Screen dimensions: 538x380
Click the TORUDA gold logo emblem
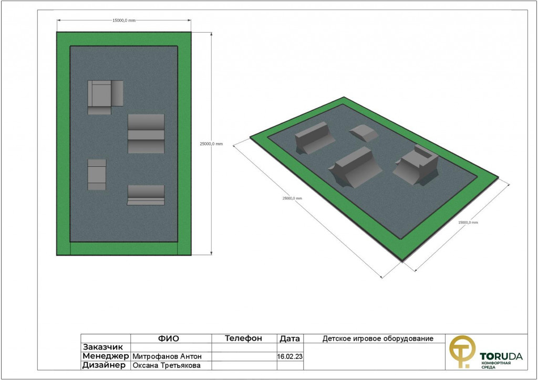pos(461,351)
